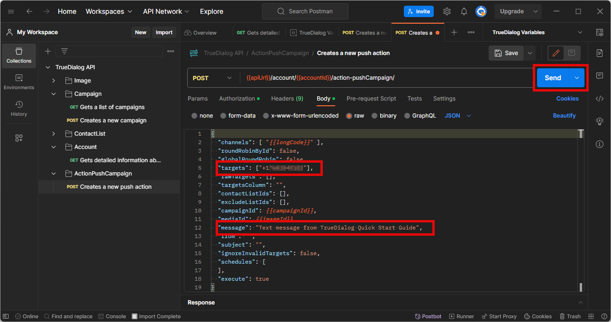The width and height of the screenshot is (611, 322).
Task: Collapse the Account folder
Action: [54, 147]
